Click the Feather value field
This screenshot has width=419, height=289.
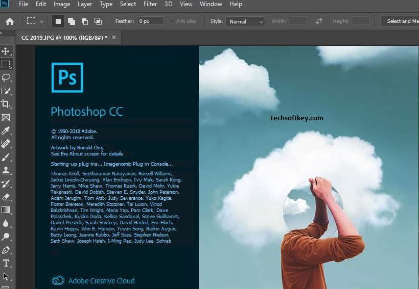[x=150, y=21]
